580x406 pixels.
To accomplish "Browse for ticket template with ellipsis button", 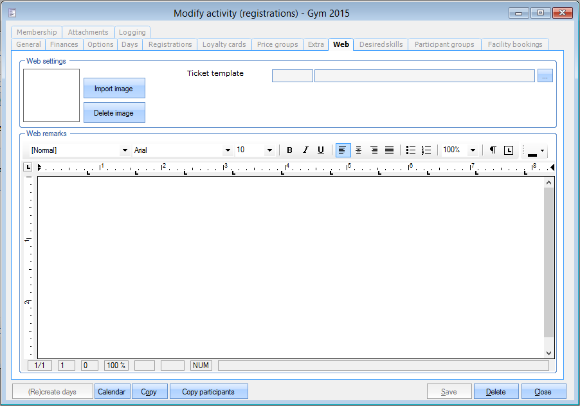I will click(x=545, y=76).
